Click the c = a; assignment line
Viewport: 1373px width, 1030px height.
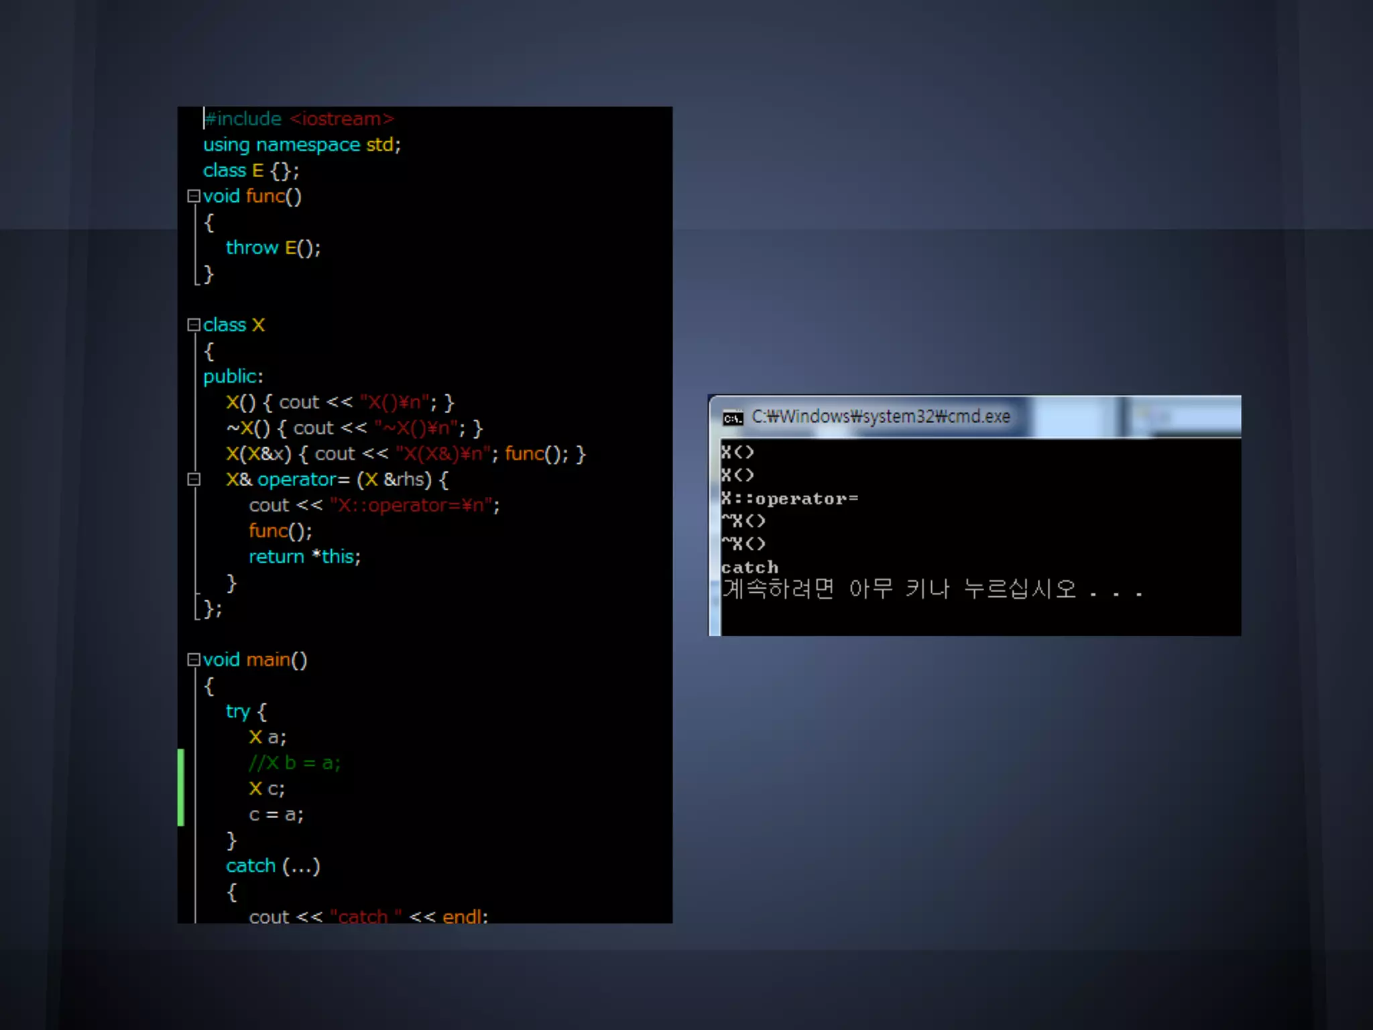tap(276, 815)
